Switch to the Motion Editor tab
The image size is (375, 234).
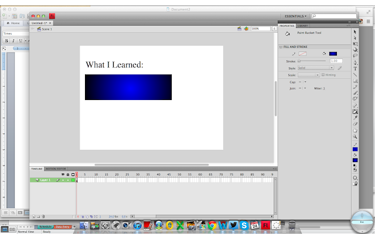(56, 169)
